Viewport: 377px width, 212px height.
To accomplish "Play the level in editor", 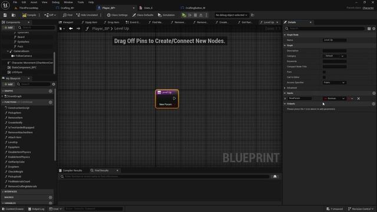I will tap(184, 15).
